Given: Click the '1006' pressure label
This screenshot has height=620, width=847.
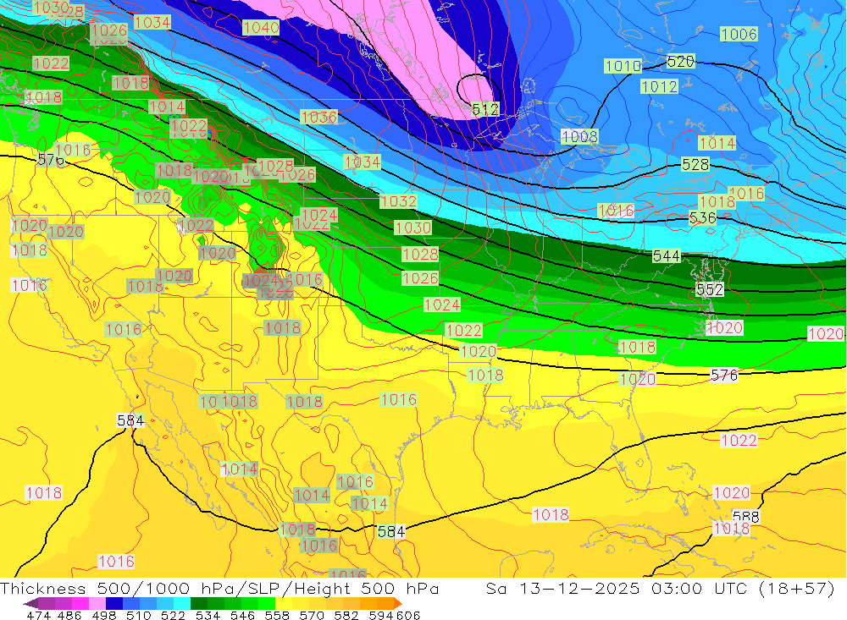Looking at the screenshot, I should point(739,34).
